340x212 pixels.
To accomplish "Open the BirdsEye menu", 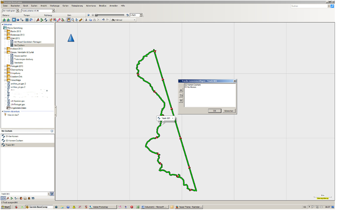I will click(103, 6).
